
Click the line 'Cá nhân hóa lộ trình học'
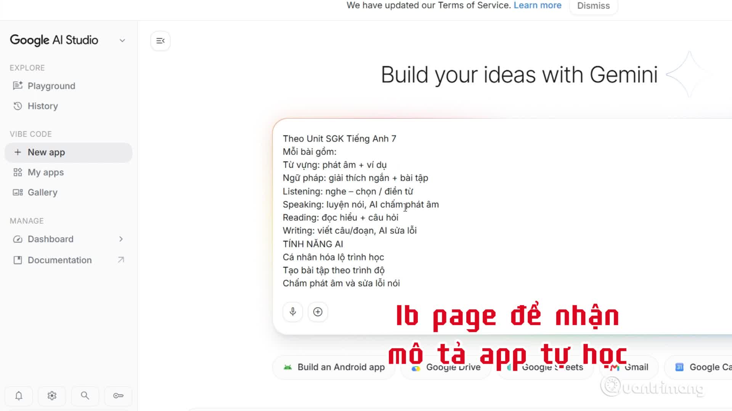tap(333, 257)
